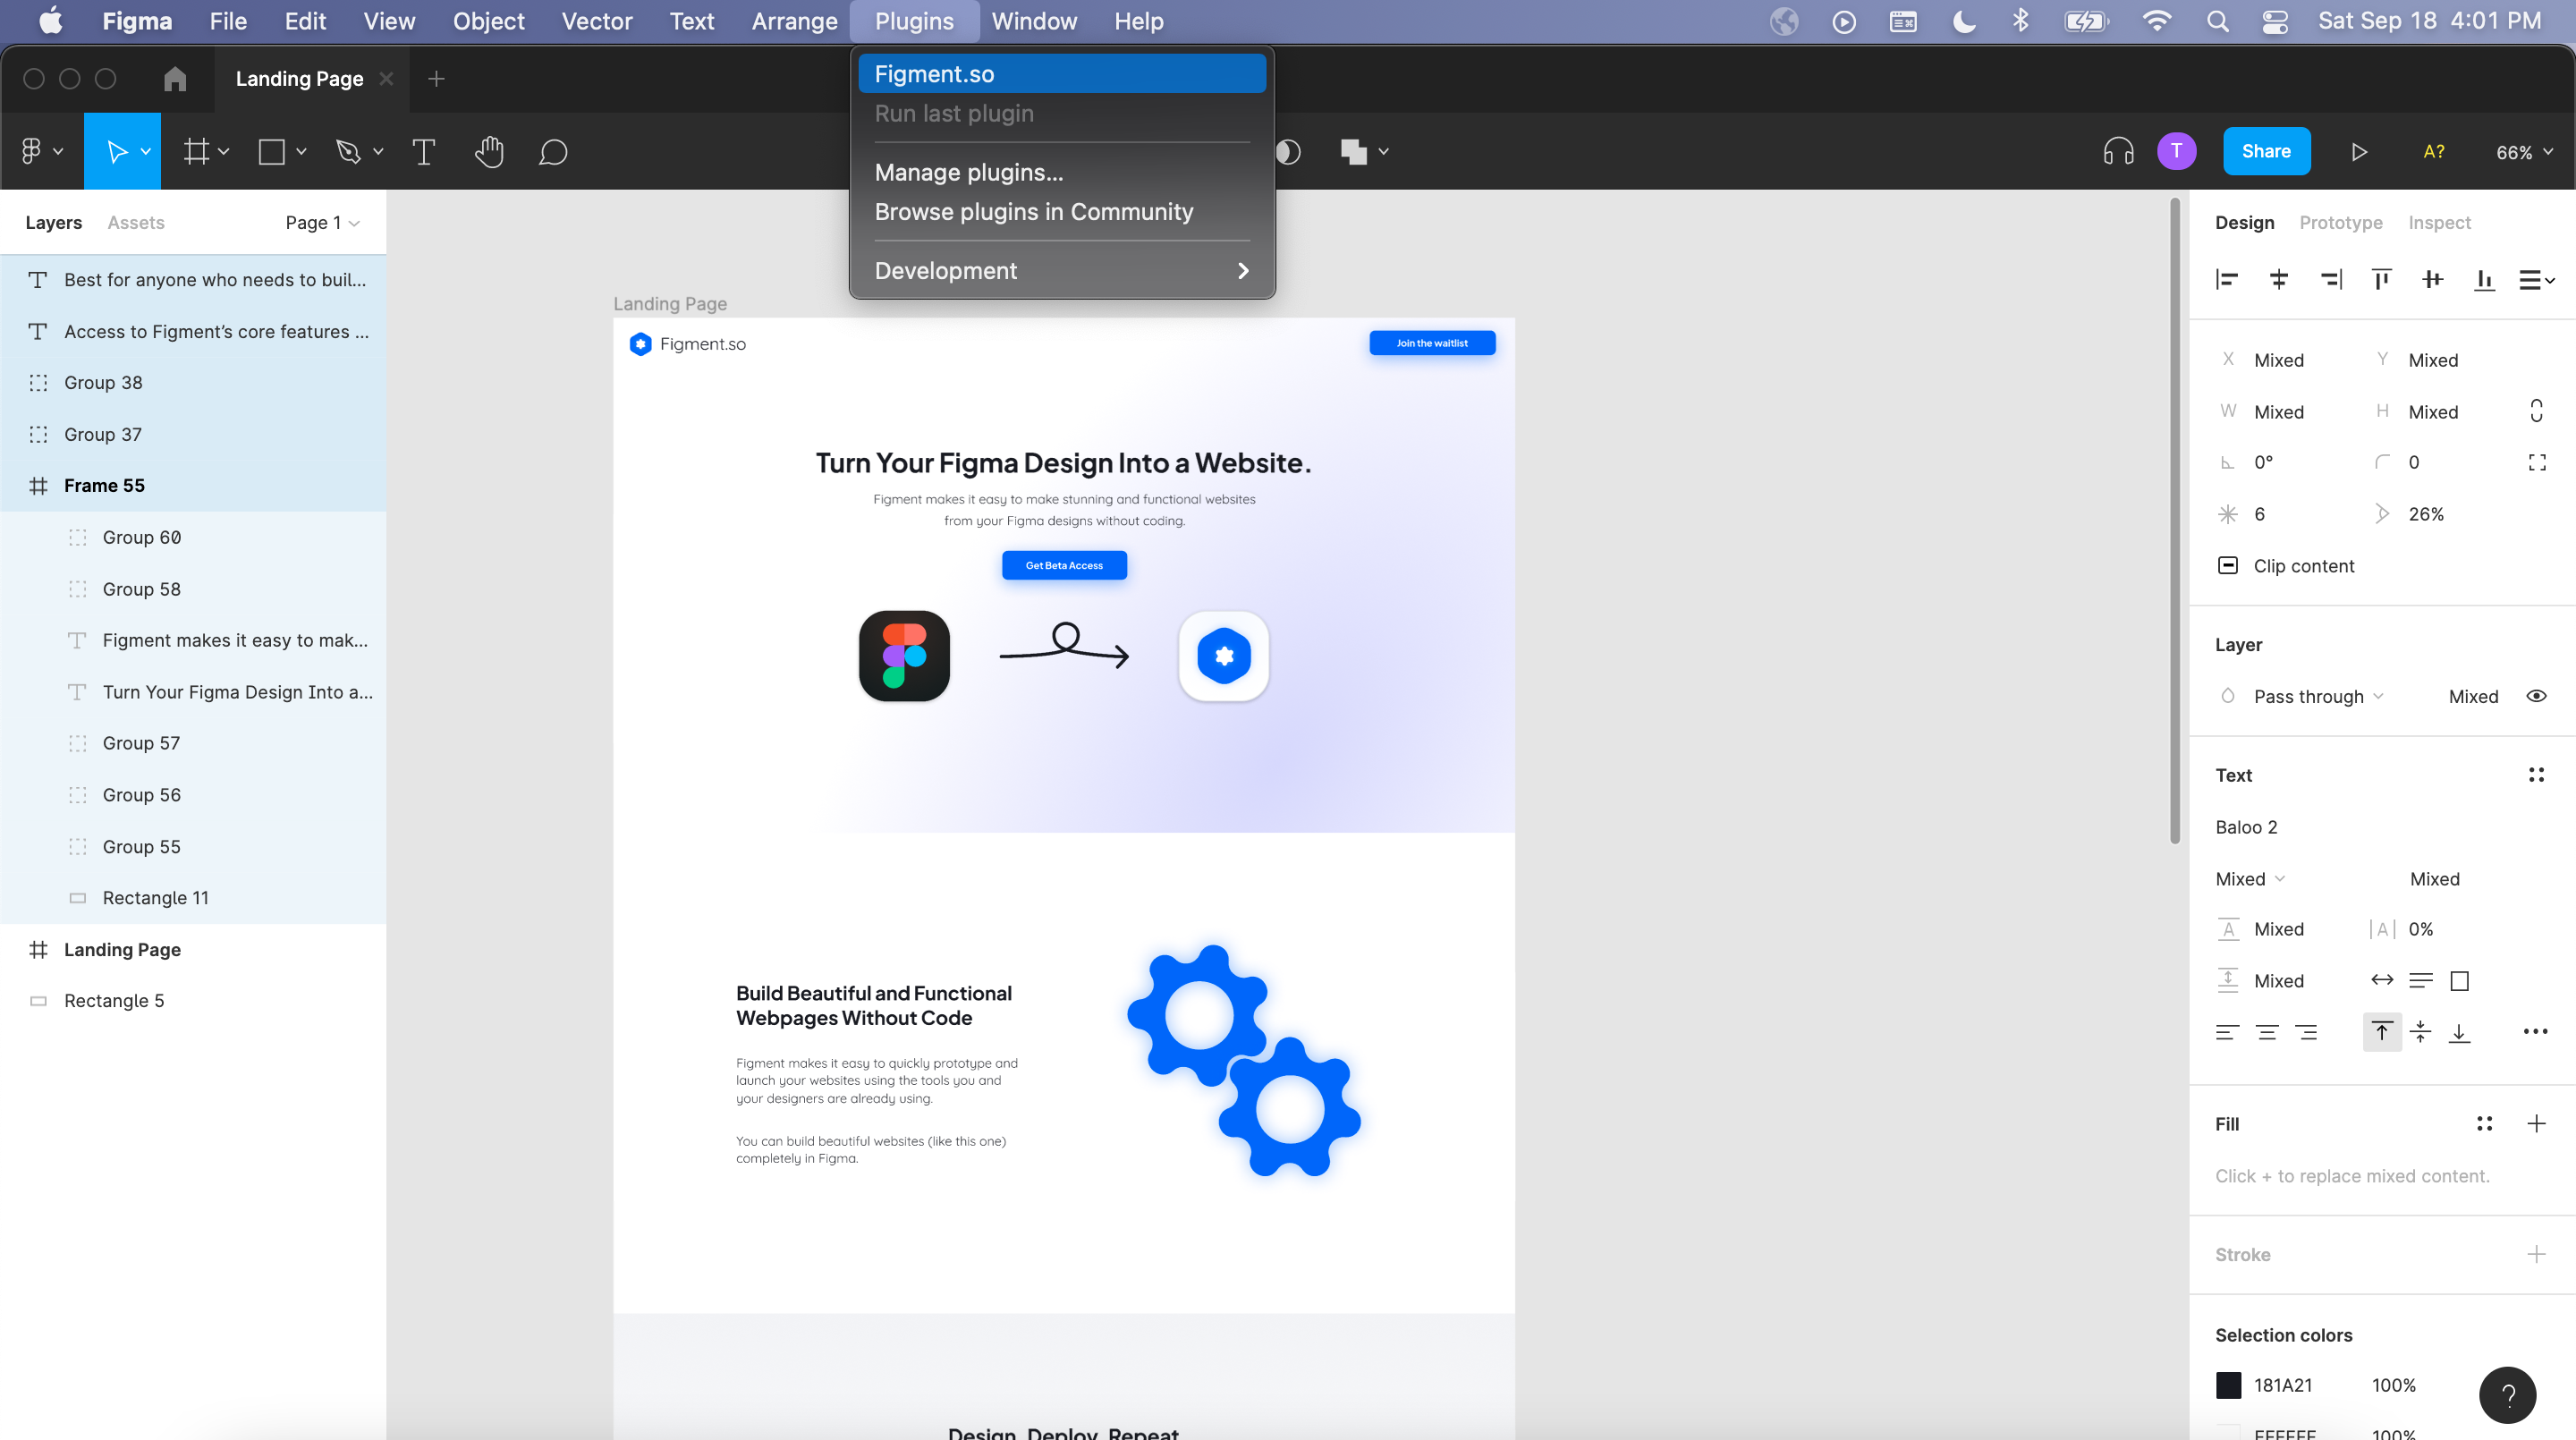Open tidy up distribute dropdown
This screenshot has width=2576, height=1440.
click(2536, 280)
